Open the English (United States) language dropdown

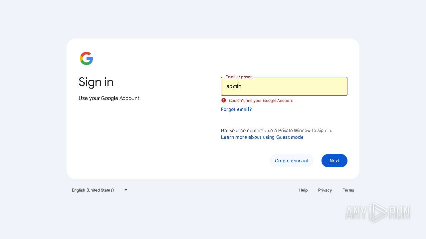(x=100, y=190)
